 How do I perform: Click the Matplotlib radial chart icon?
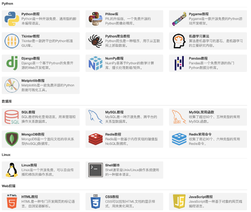point(12,85)
